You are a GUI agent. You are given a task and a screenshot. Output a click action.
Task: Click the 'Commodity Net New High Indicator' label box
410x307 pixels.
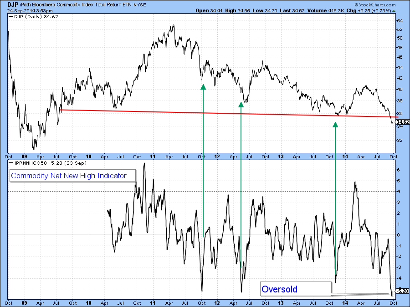coord(72,176)
